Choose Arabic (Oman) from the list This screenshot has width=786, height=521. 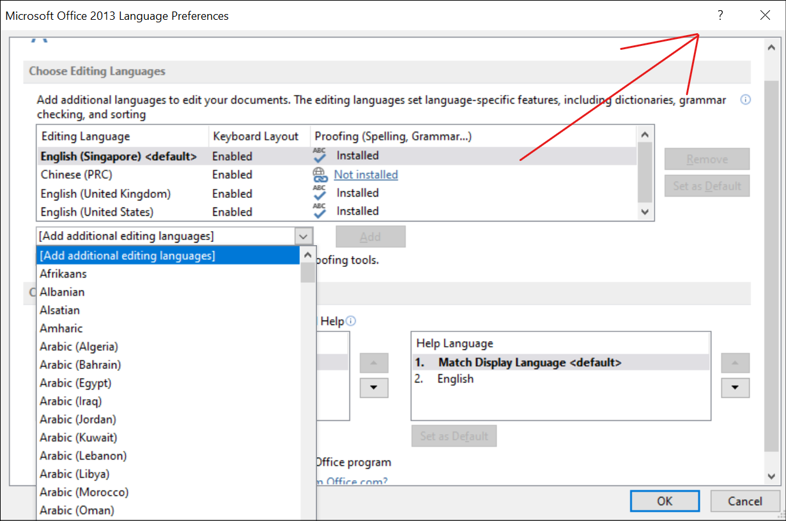click(x=168, y=510)
